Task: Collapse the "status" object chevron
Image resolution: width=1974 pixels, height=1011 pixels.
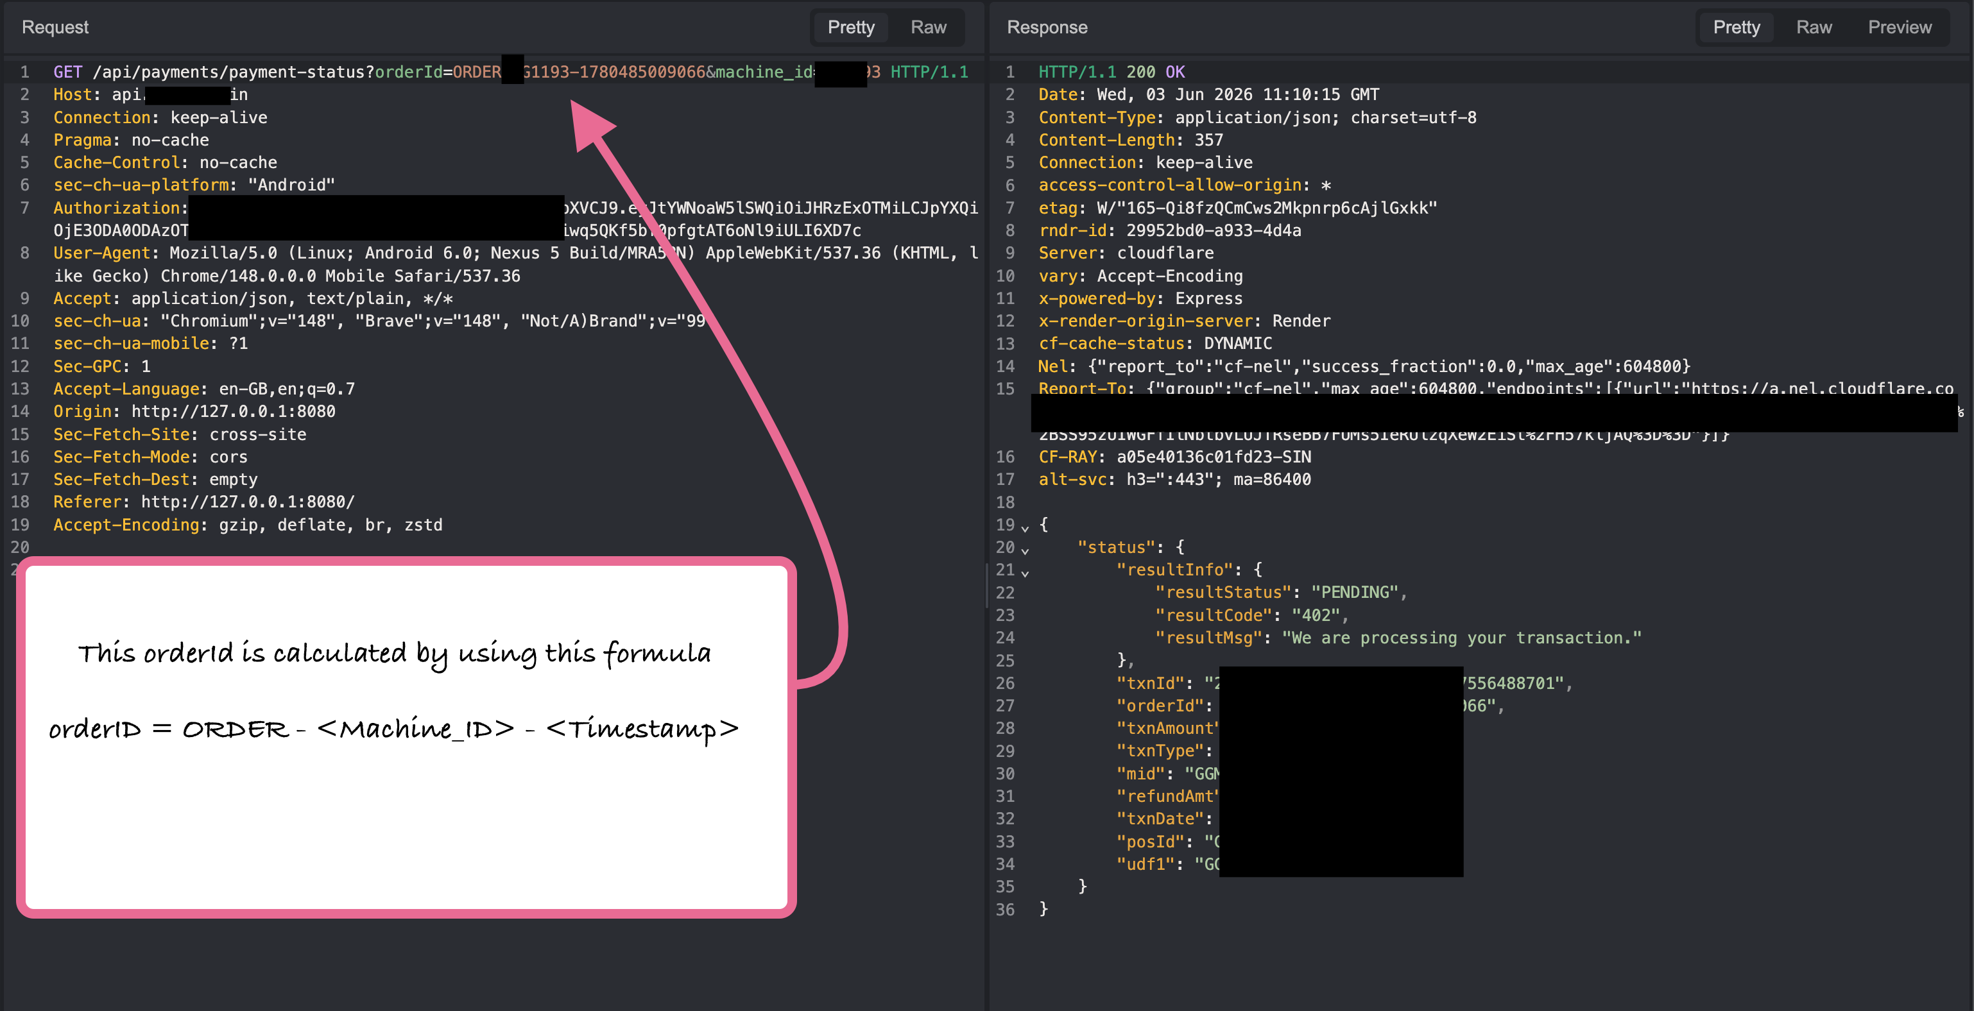Action: (x=1025, y=549)
